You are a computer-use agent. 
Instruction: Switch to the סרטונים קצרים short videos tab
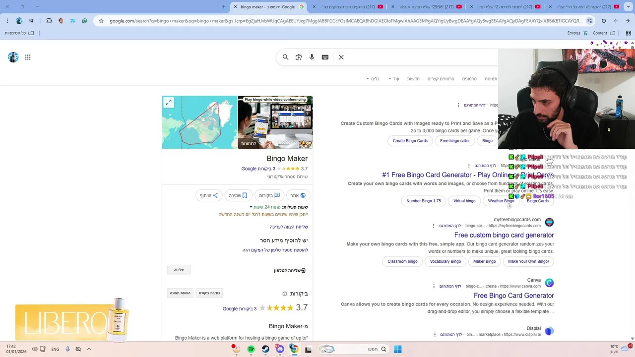tap(441, 79)
